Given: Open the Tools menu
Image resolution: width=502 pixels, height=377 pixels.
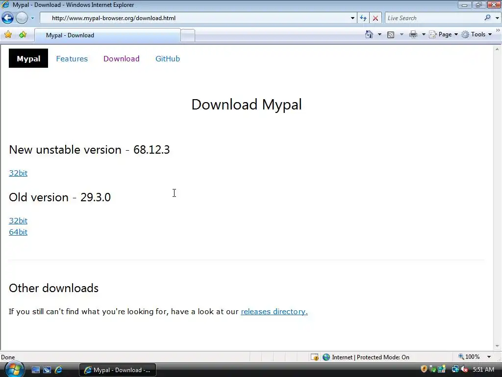Looking at the screenshot, I should (x=477, y=34).
